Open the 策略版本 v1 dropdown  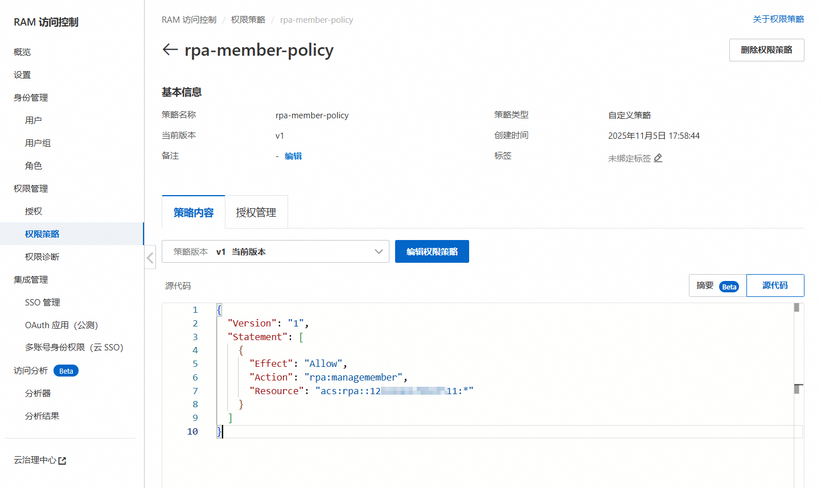[276, 251]
